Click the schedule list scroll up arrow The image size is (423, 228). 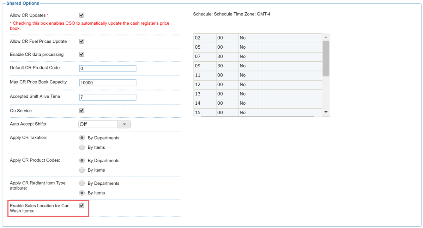[326, 37]
